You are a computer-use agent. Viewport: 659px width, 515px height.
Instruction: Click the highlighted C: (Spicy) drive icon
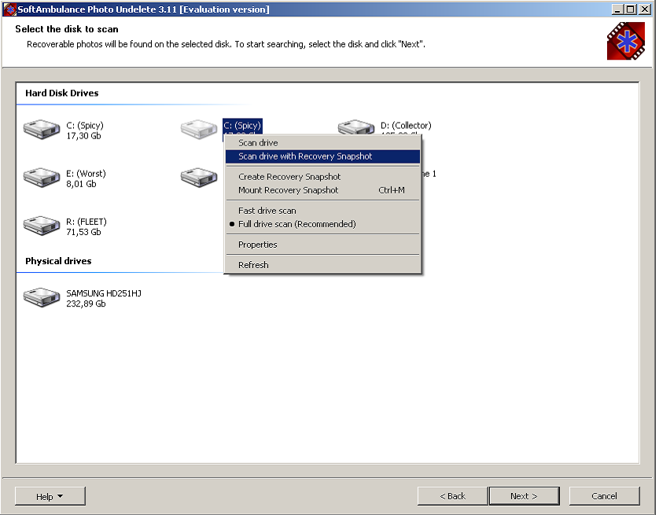click(199, 129)
